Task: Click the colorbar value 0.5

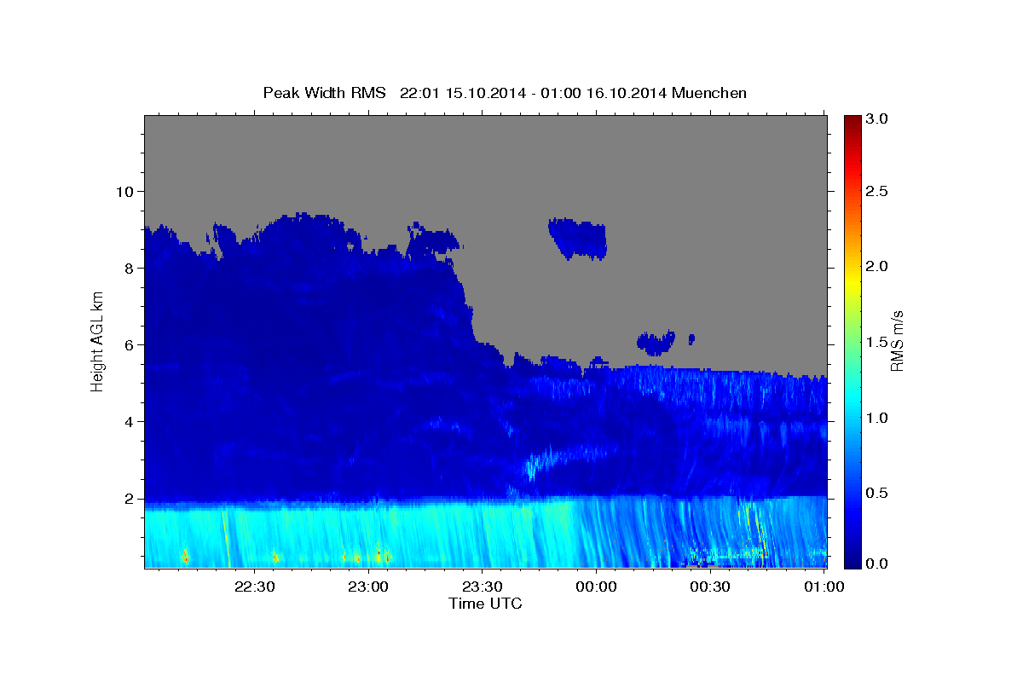Action: pyautogui.click(x=879, y=493)
